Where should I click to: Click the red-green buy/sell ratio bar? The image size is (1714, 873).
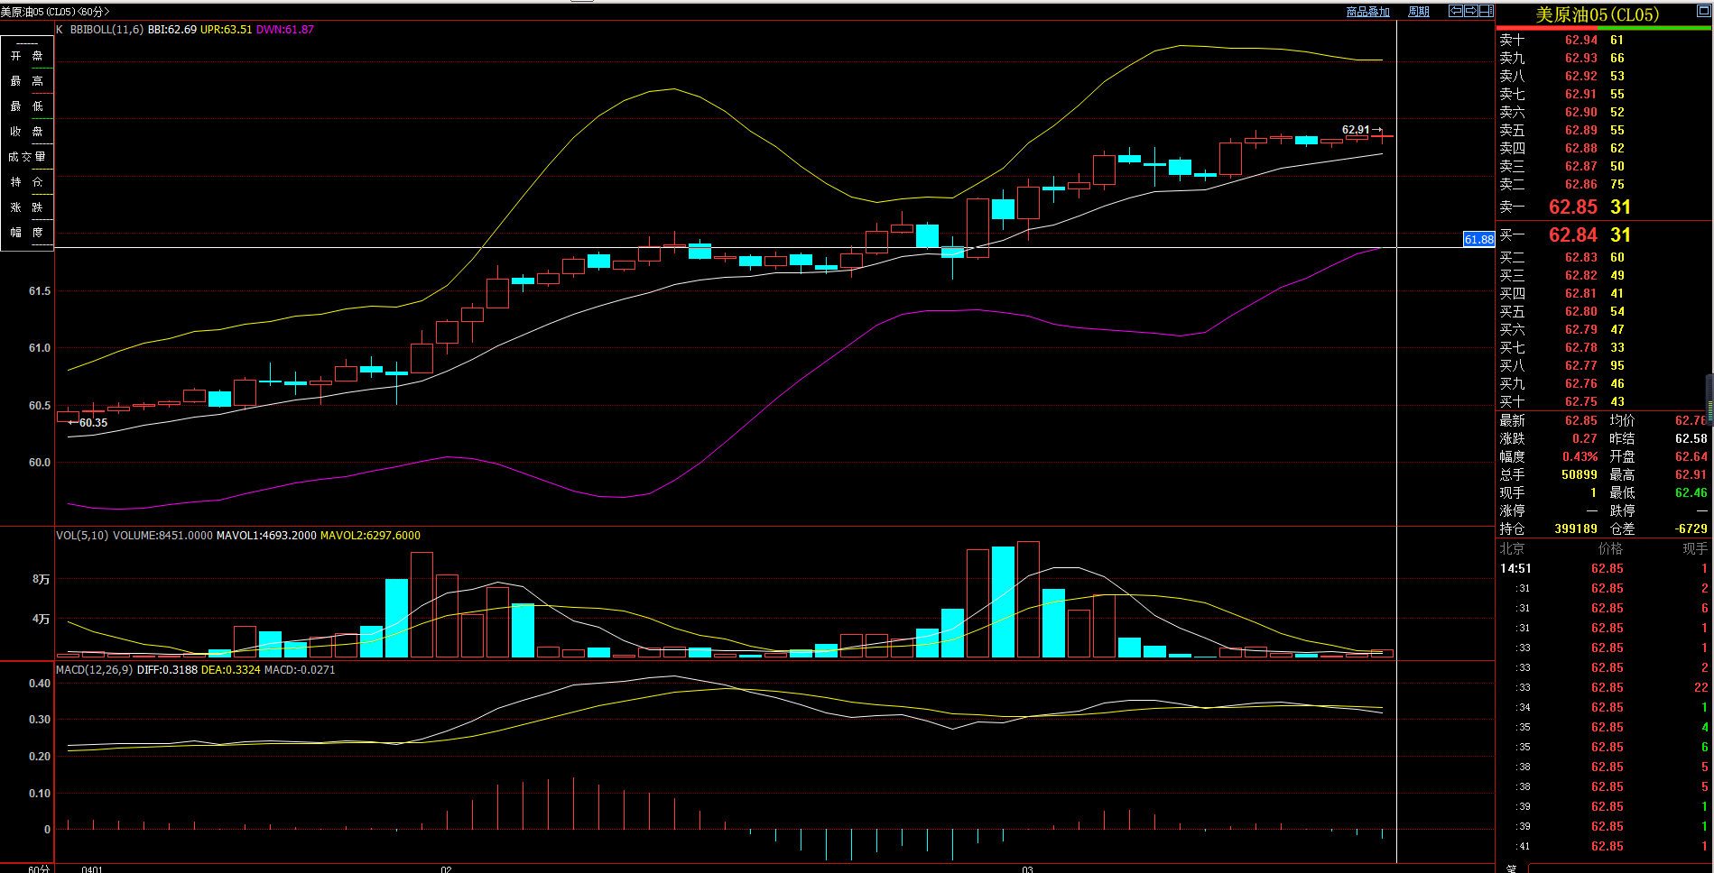coord(1604,28)
